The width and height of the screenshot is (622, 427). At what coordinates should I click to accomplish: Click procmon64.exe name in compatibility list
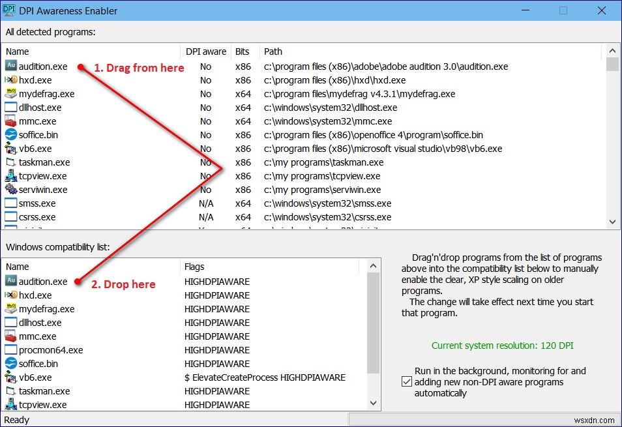click(51, 350)
